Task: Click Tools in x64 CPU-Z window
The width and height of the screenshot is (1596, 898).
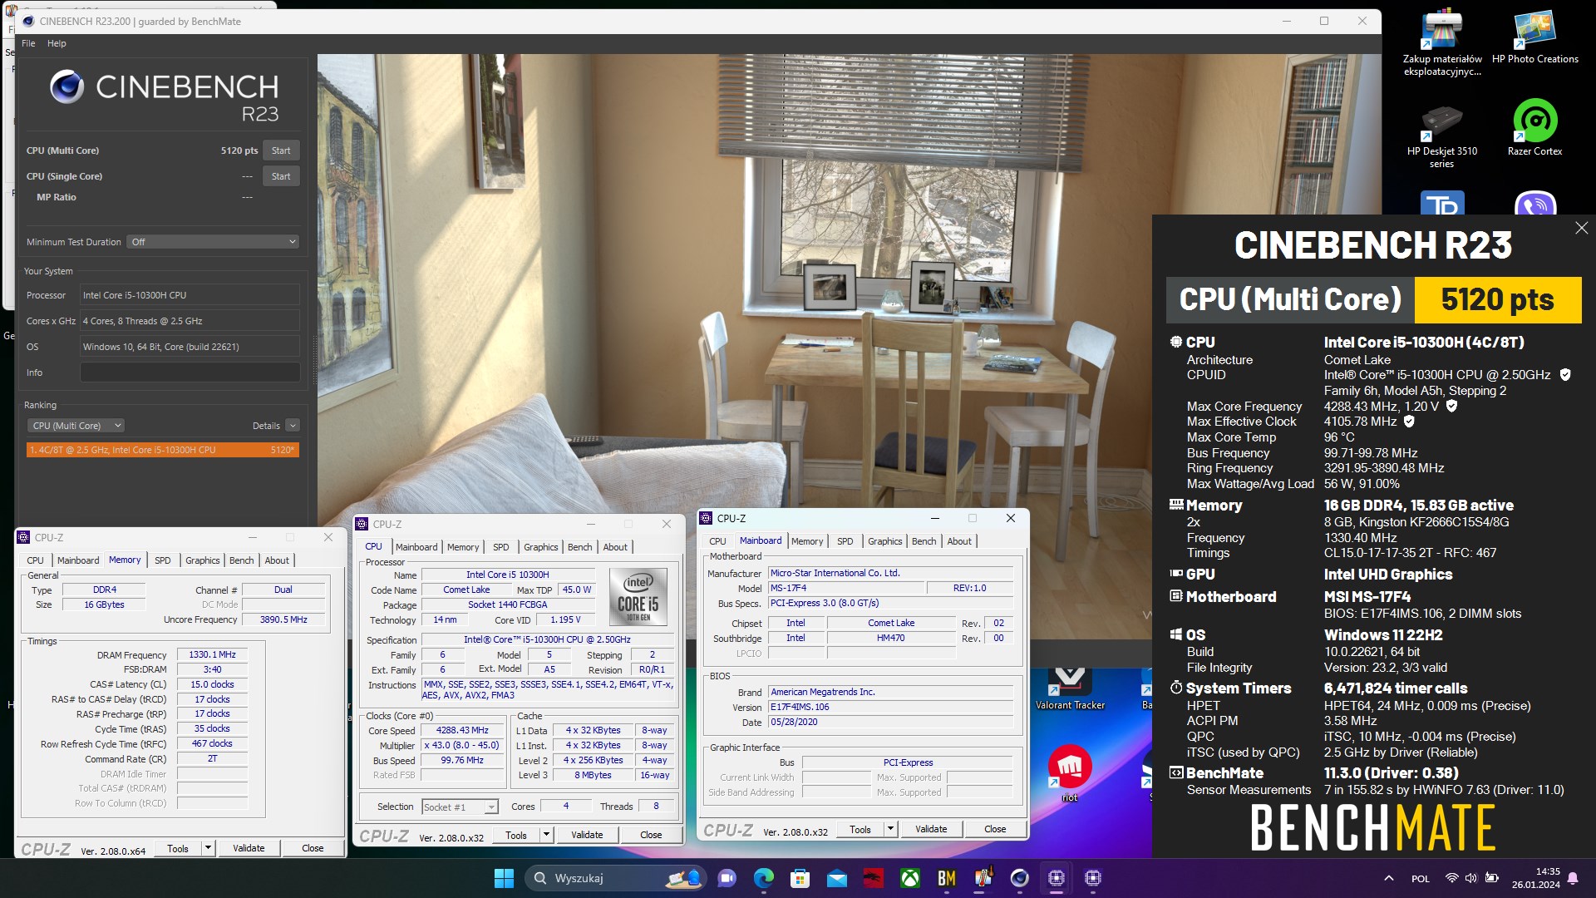Action: tap(178, 849)
